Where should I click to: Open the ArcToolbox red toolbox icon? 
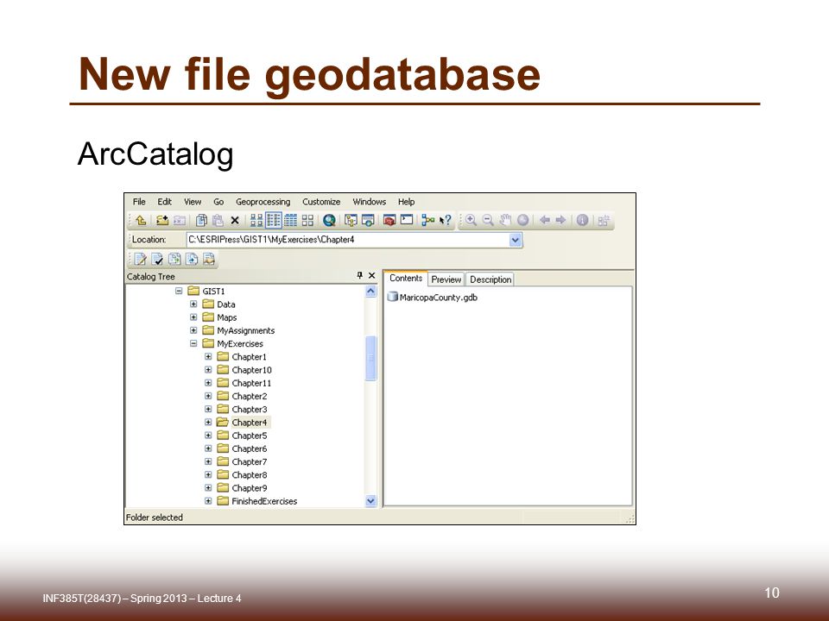[389, 220]
